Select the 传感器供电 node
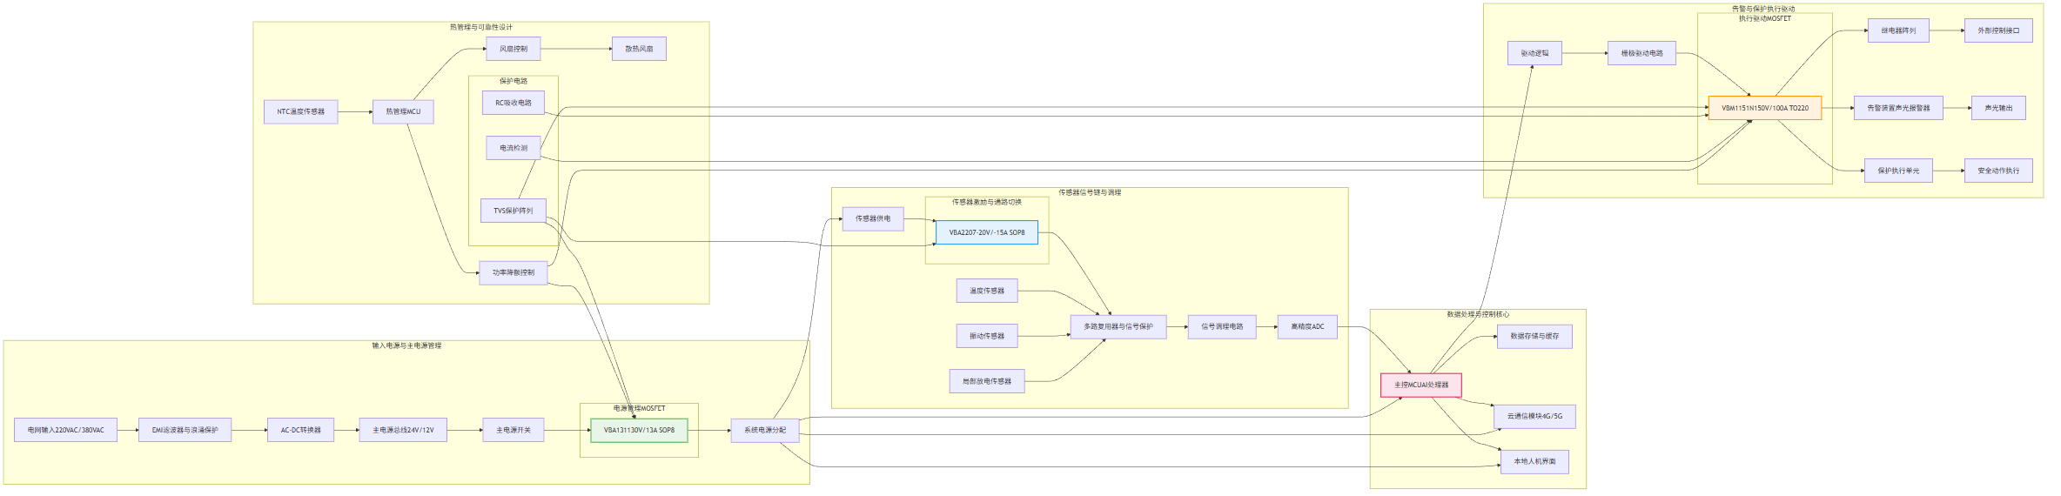 click(x=873, y=218)
